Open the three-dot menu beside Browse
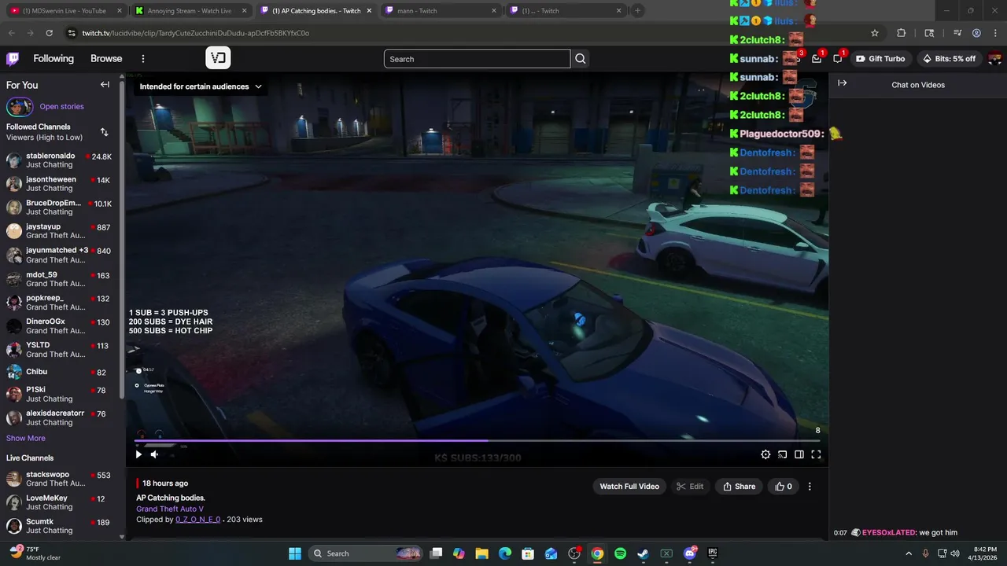This screenshot has width=1007, height=566. (x=143, y=59)
